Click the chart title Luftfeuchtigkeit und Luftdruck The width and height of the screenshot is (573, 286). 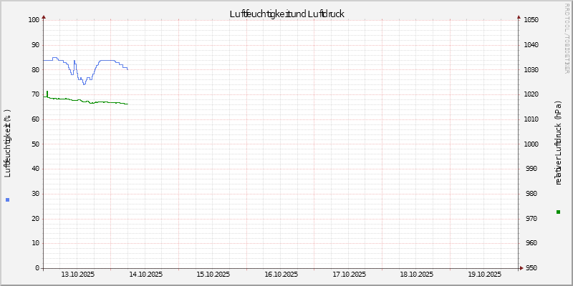click(286, 14)
